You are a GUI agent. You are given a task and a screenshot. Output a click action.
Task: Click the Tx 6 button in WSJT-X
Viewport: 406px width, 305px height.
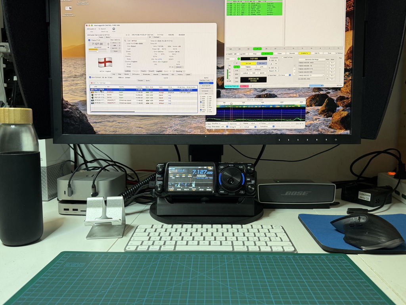(332, 79)
